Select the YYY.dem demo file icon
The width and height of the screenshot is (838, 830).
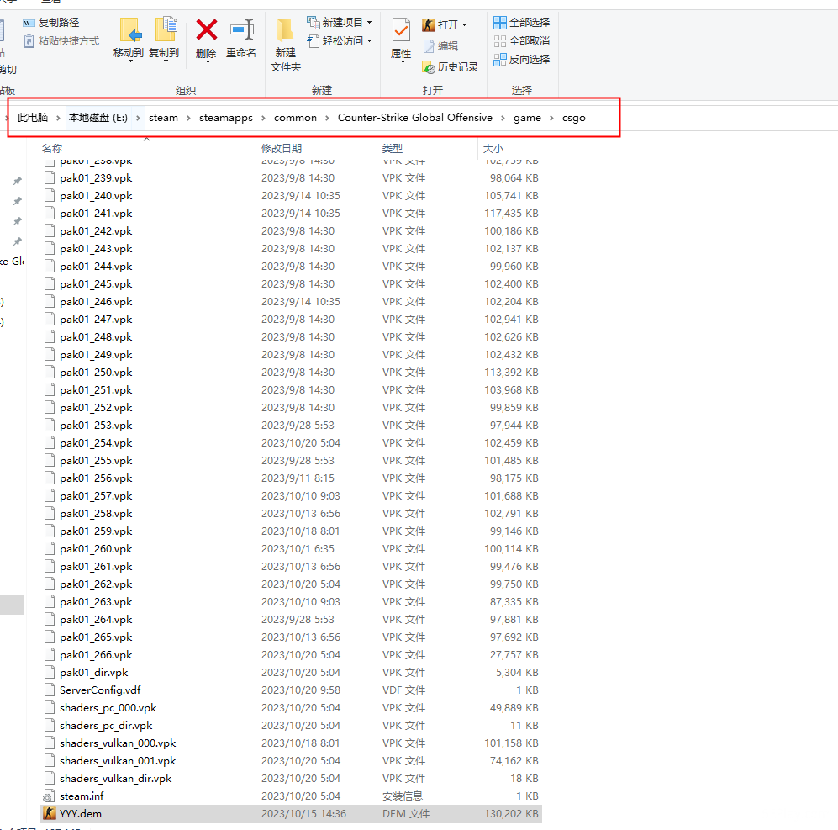click(49, 813)
